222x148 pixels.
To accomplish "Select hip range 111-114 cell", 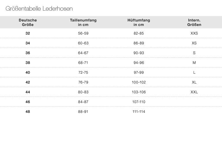I will click(139, 112).
